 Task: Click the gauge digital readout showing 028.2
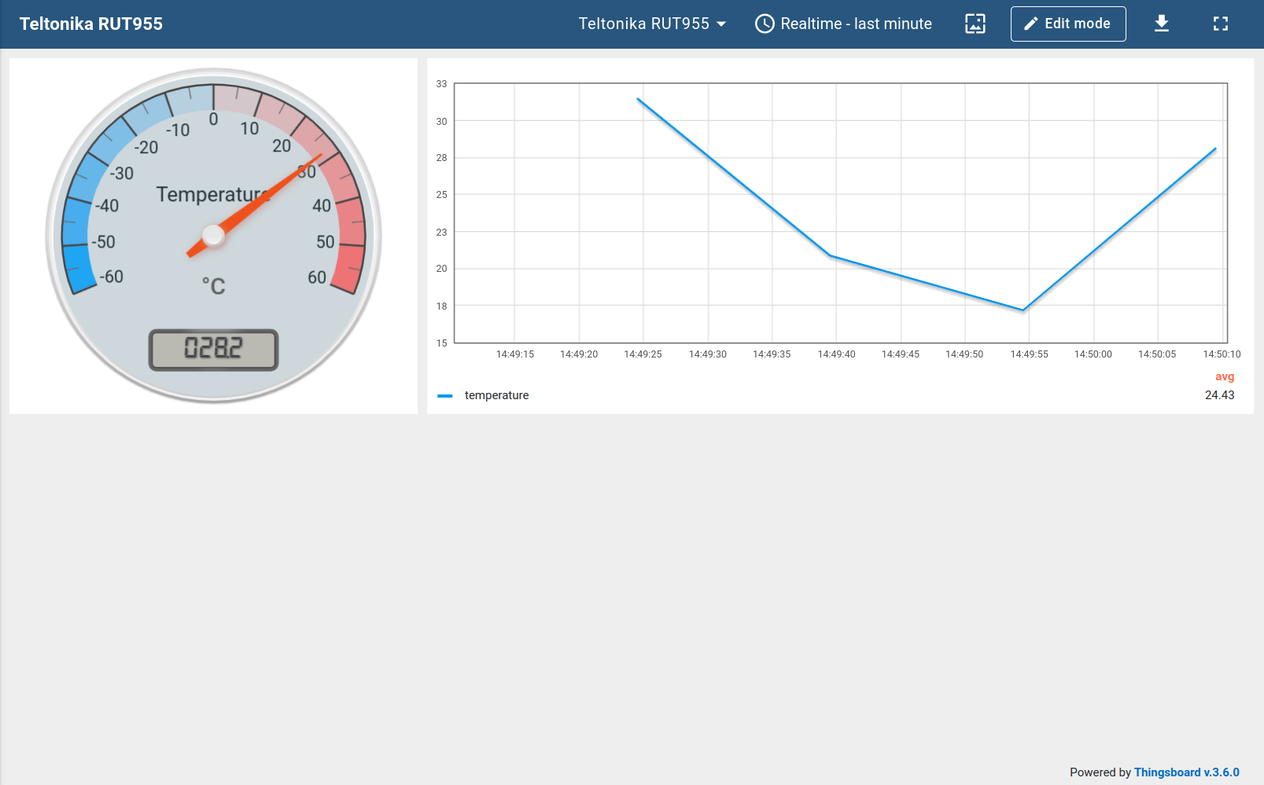click(x=213, y=349)
